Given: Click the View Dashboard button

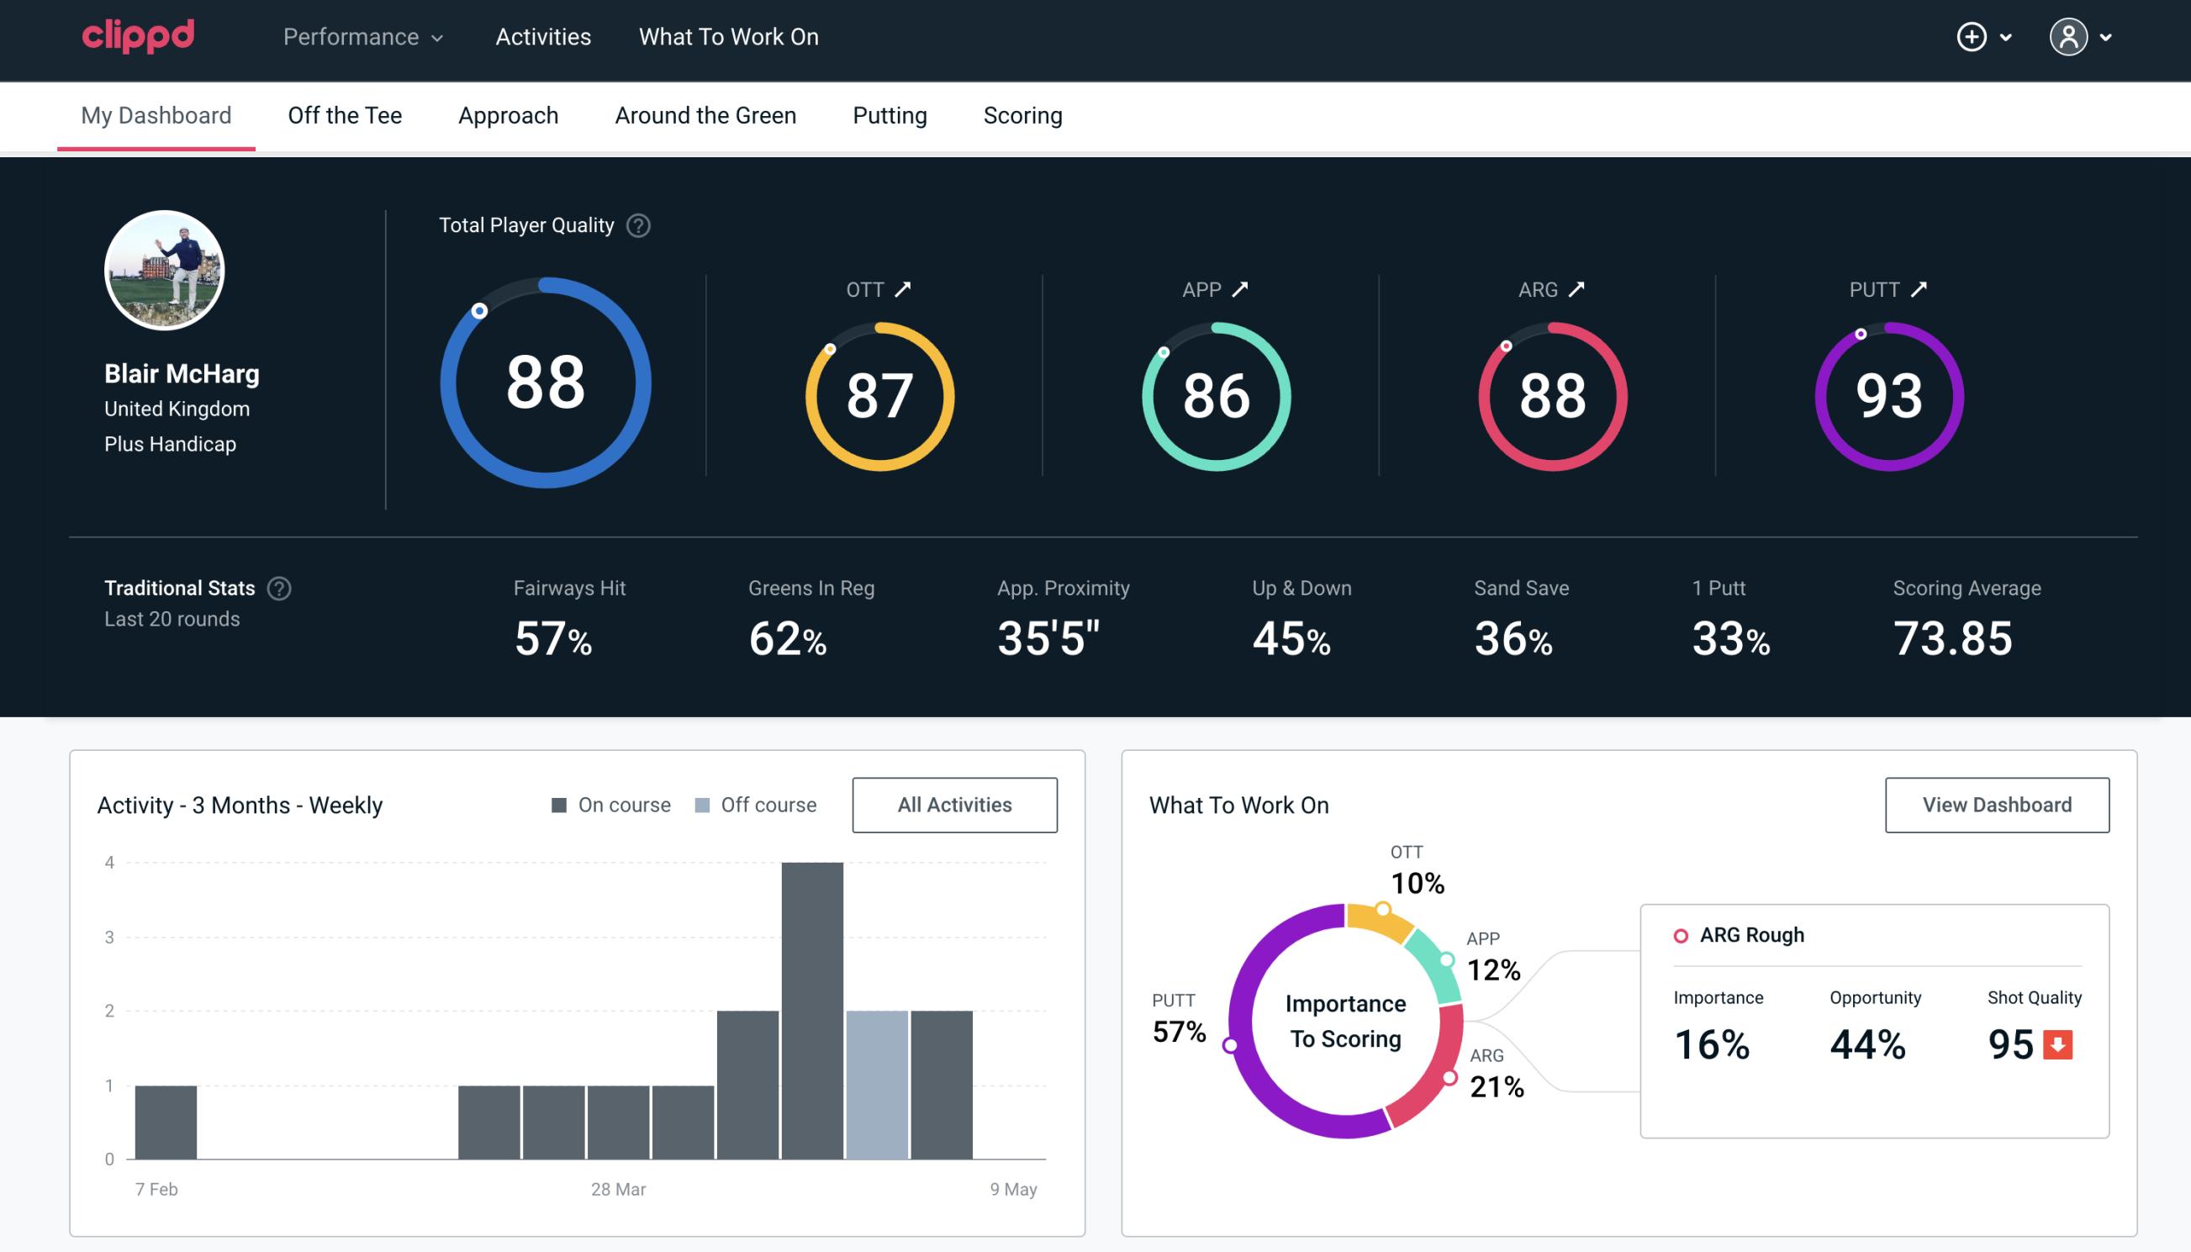Looking at the screenshot, I should 1997,804.
